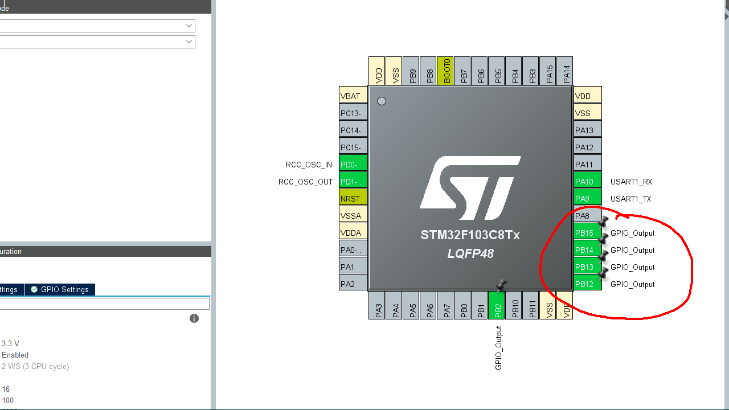Select pin PA9 assigned to USART1_TX
This screenshot has height=410, width=729.
584,199
